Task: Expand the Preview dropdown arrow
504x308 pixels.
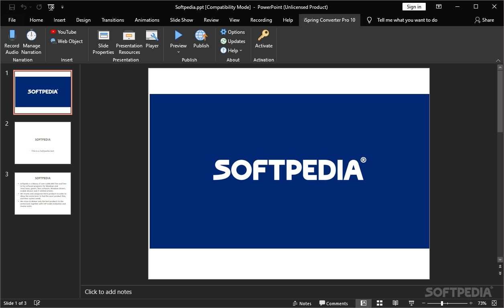Action: point(179,52)
